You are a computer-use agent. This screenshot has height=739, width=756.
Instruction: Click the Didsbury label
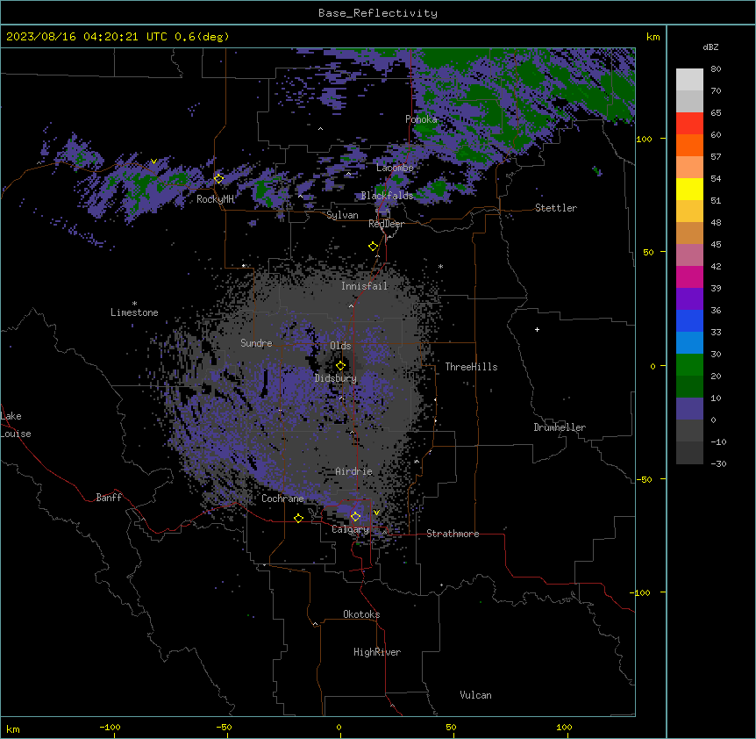click(x=336, y=378)
